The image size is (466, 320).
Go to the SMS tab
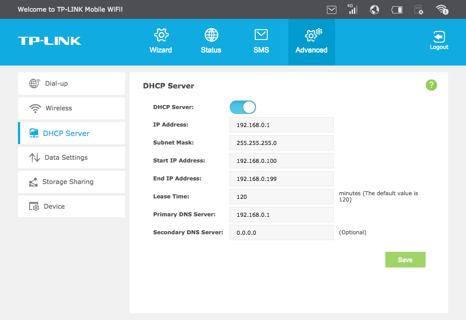(x=261, y=42)
